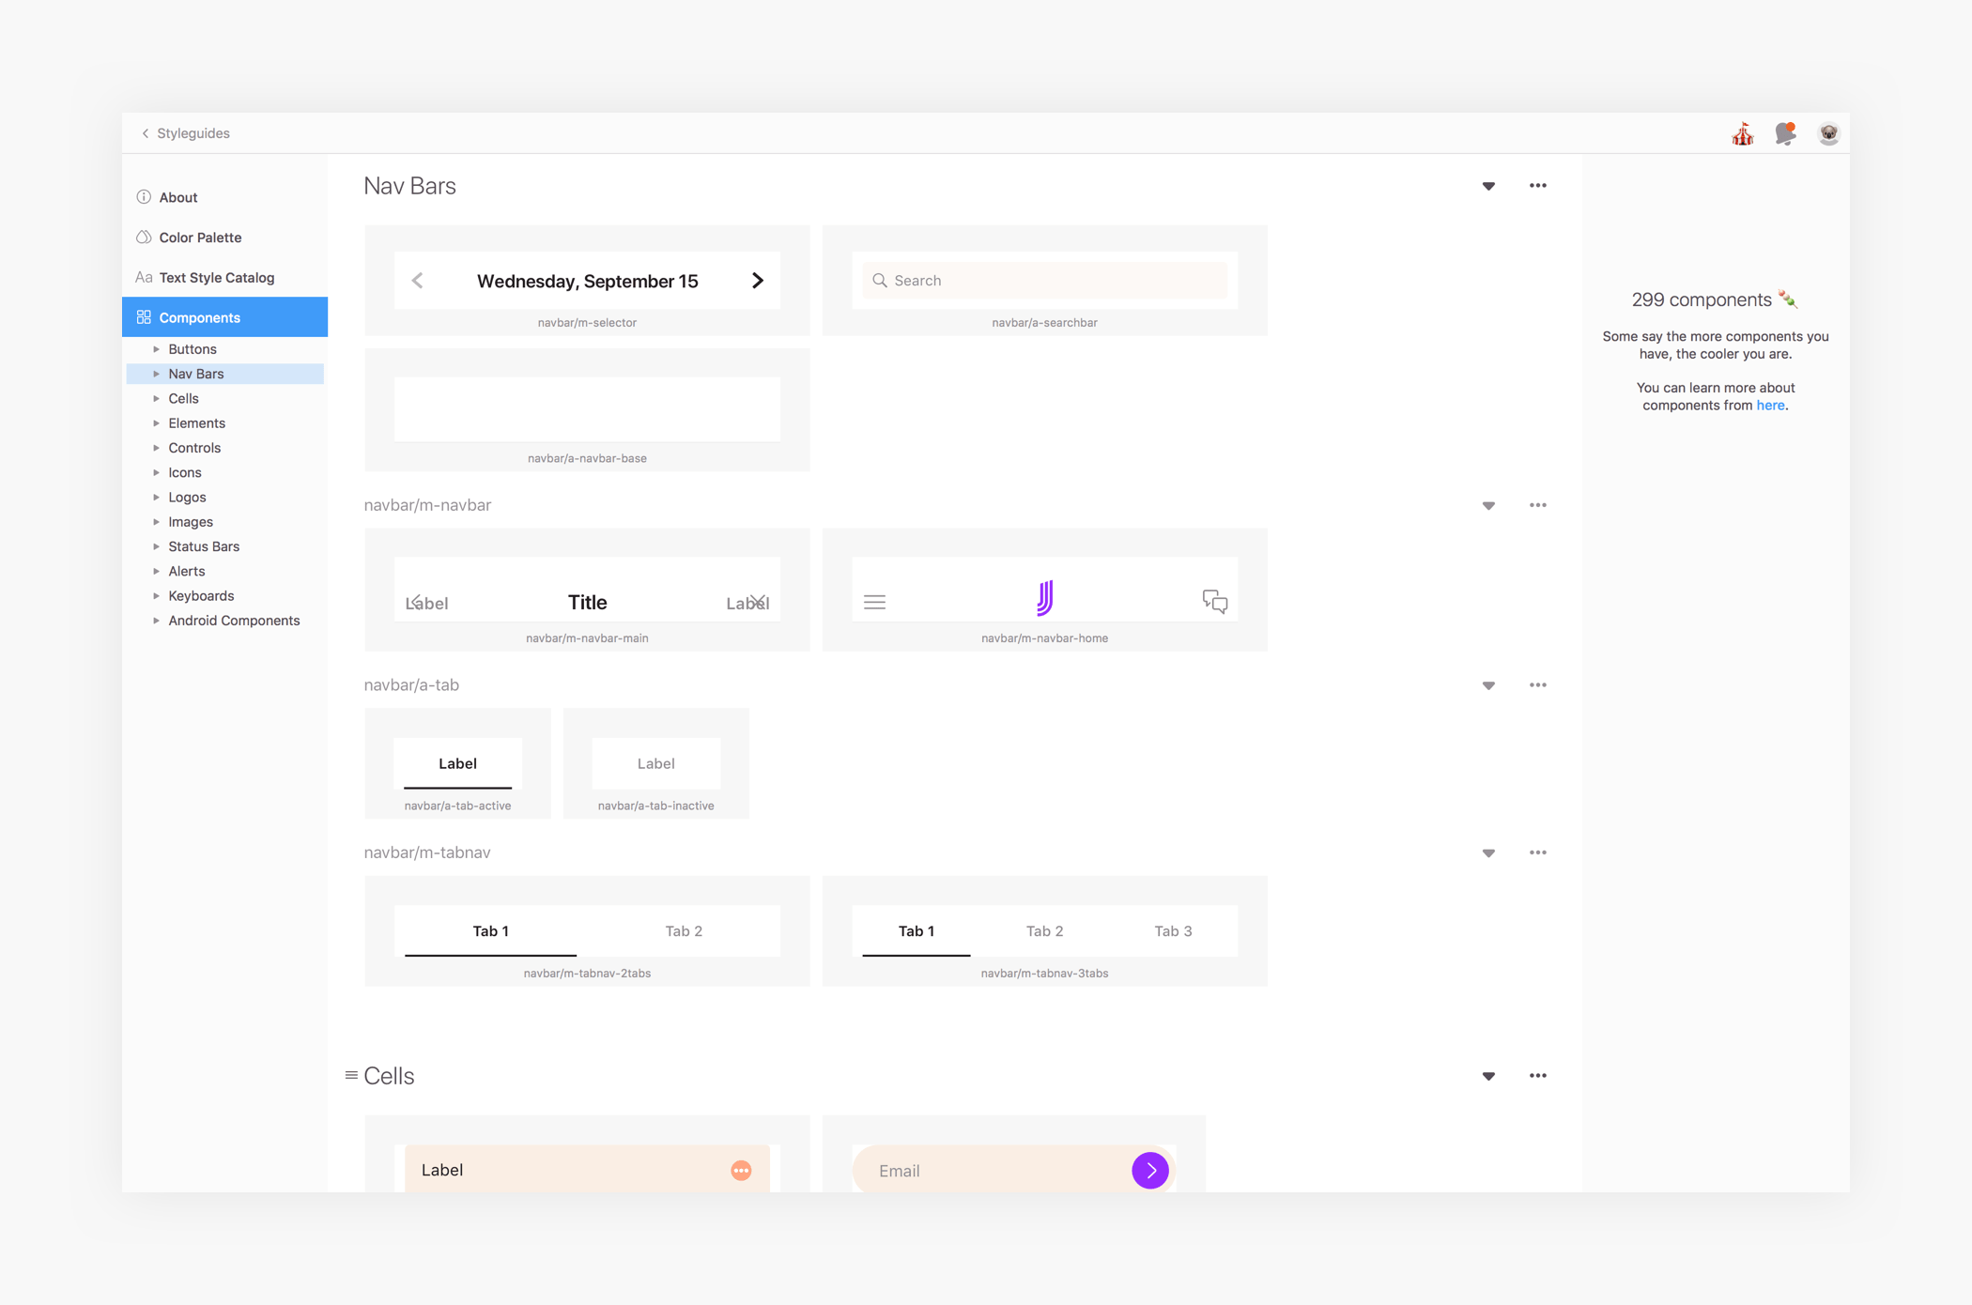Viewport: 1972px width, 1305px height.
Task: Click the circus tent icon in header
Action: [1743, 134]
